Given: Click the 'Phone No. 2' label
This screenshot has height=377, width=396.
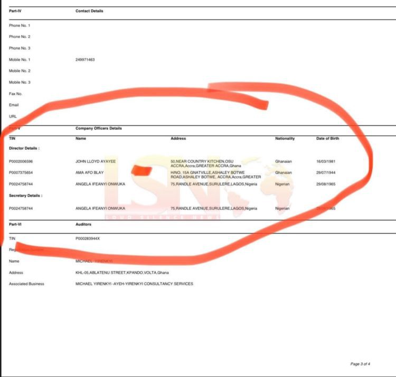Looking at the screenshot, I should (x=20, y=36).
